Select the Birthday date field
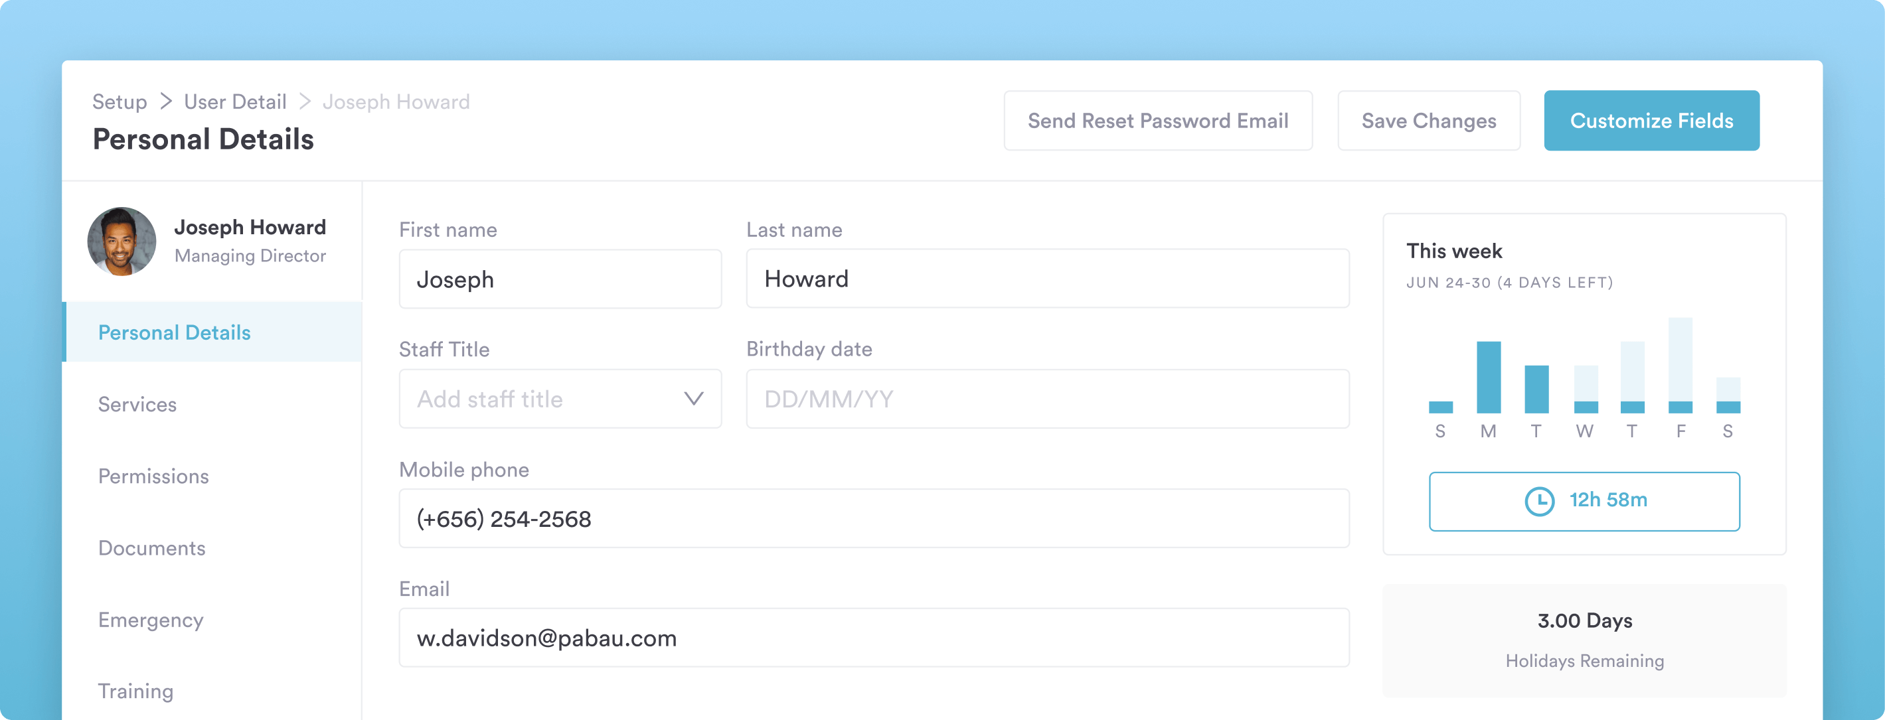 point(1047,399)
